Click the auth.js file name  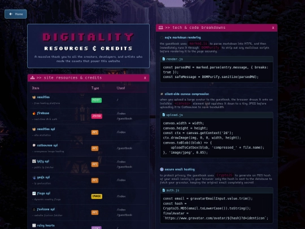click(173, 190)
